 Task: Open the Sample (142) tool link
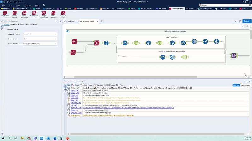point(75,91)
